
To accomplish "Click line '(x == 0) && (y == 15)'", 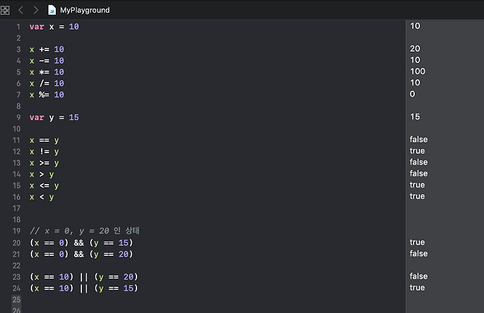I will [x=81, y=243].
